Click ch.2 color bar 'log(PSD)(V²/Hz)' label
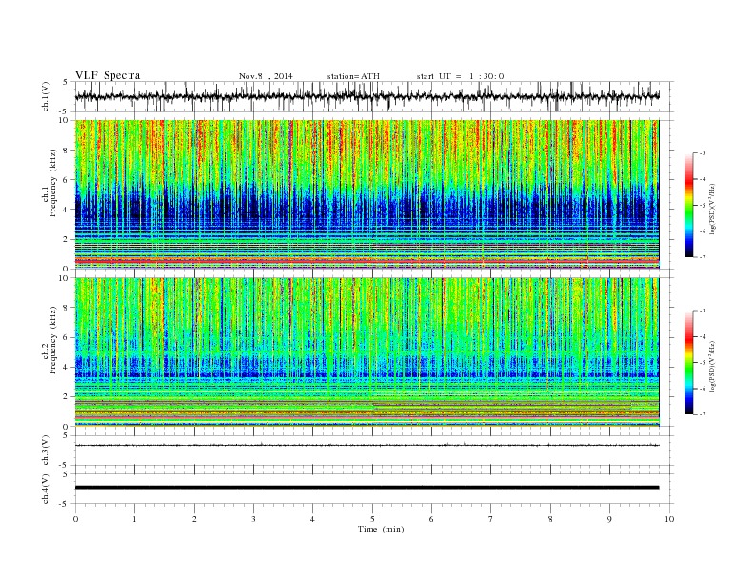 pos(714,365)
